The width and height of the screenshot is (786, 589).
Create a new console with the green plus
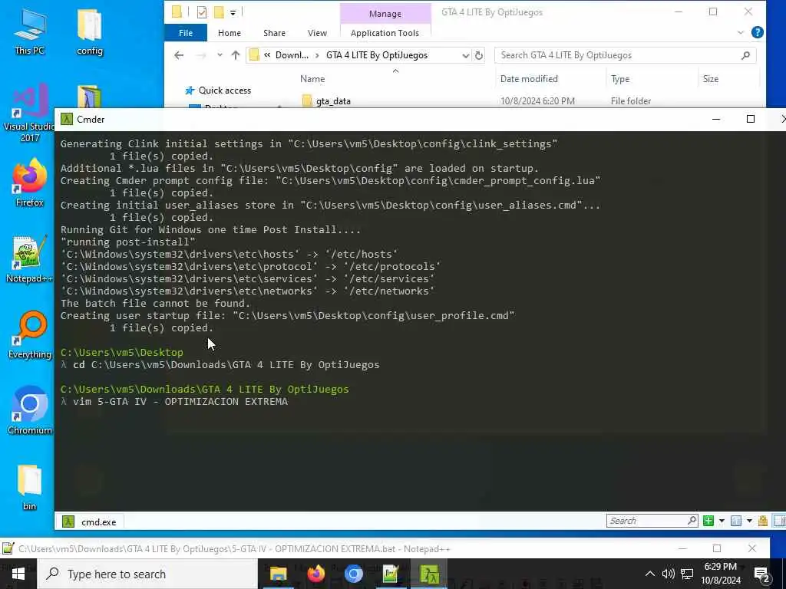pos(708,521)
